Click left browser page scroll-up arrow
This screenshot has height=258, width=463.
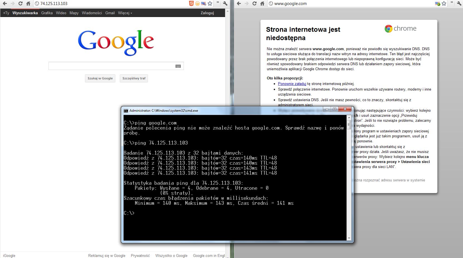click(x=228, y=11)
